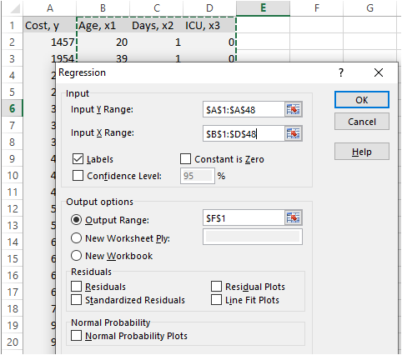The image size is (402, 355).
Task: Click the select-all corner of the sheet
Action: pyautogui.click(x=13, y=8)
